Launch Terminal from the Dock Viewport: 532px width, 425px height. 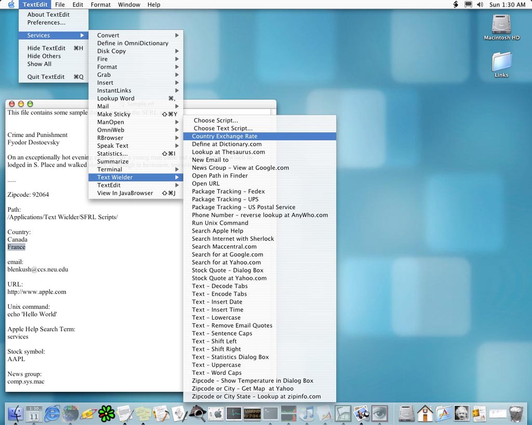coord(271,414)
